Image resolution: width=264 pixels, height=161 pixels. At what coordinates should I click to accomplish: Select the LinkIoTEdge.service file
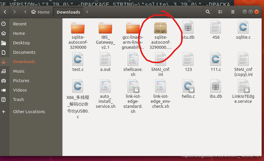[x=243, y=92]
